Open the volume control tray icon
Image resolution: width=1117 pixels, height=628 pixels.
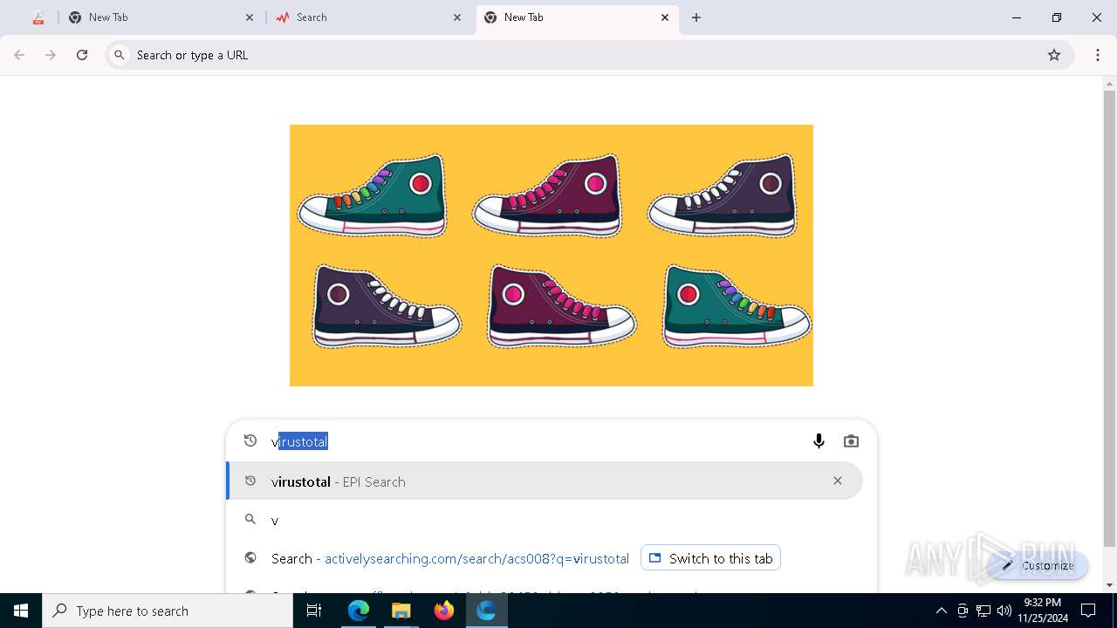[x=1004, y=611]
